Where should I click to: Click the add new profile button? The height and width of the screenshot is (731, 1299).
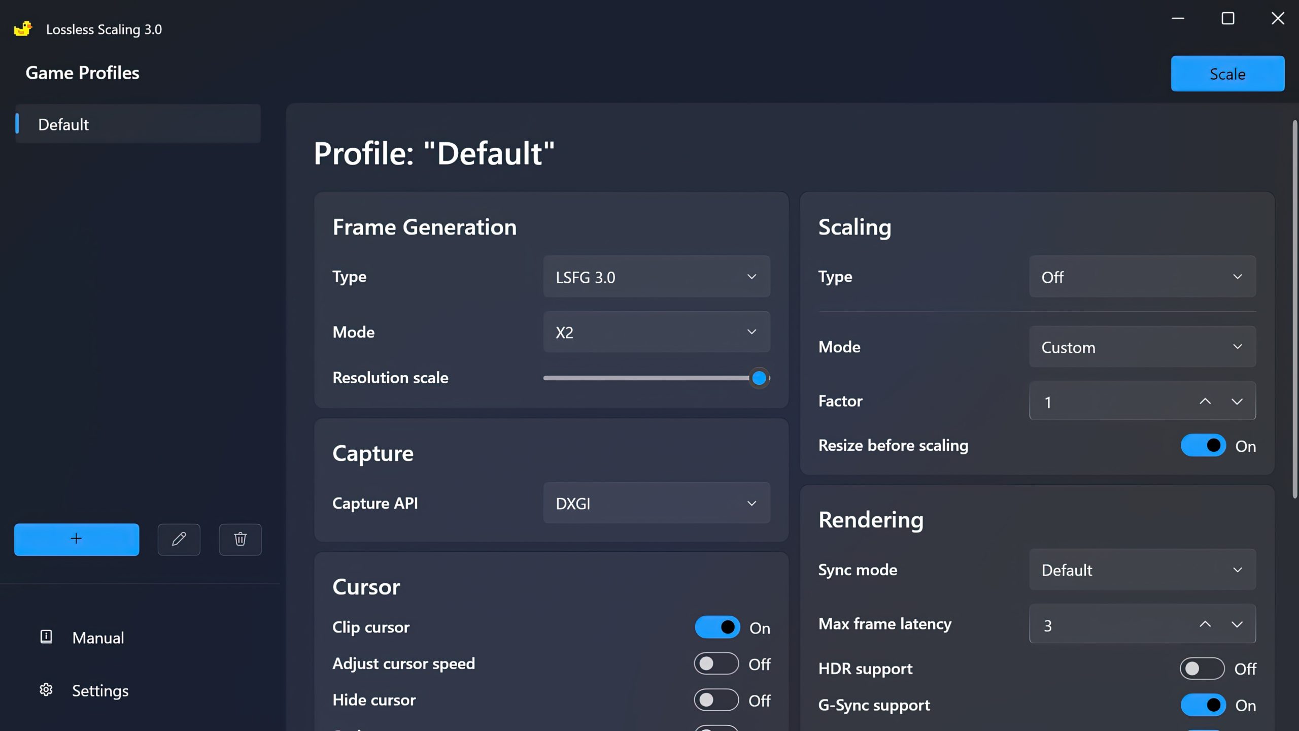(x=77, y=539)
